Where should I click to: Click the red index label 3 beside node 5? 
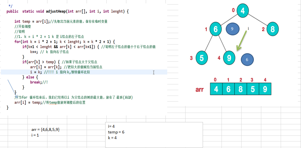pyautogui.click(x=191, y=58)
